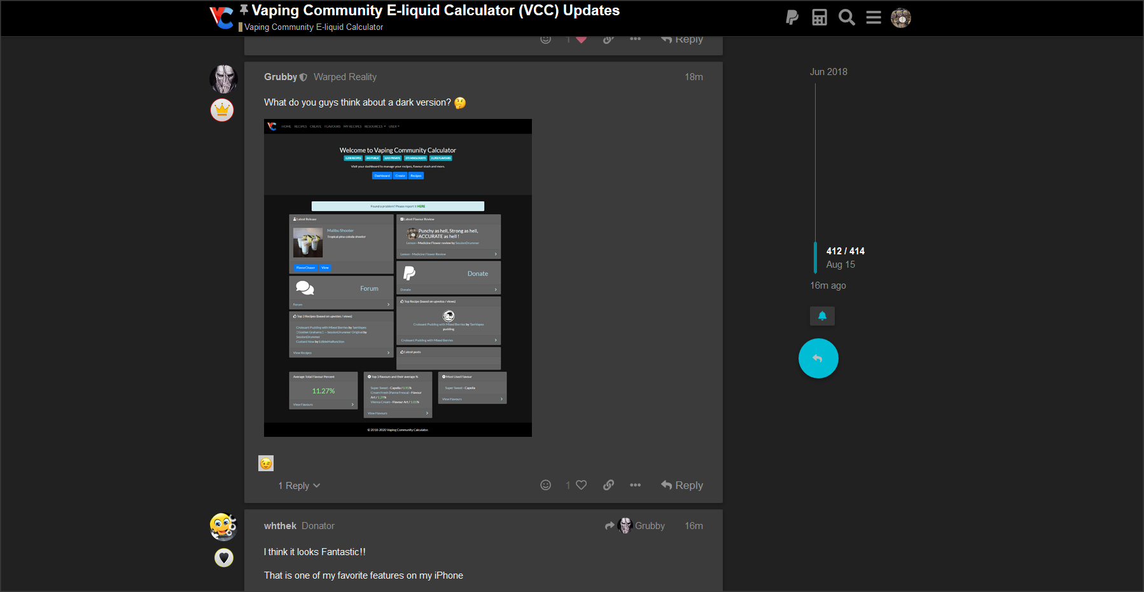Open 18m post timestamp
Image resolution: width=1144 pixels, height=592 pixels.
694,77
